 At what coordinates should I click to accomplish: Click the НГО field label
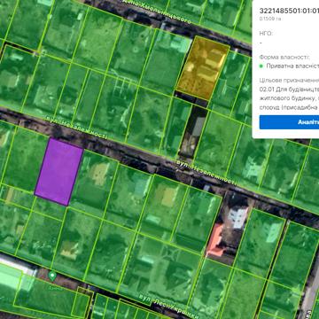coord(266,34)
